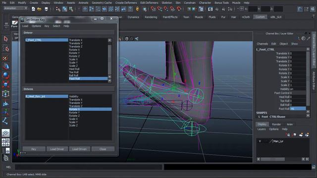Viewport: 317px width, 178px height.
Task: Toggle the show Tool Settings status icon
Action: [x=307, y=9]
